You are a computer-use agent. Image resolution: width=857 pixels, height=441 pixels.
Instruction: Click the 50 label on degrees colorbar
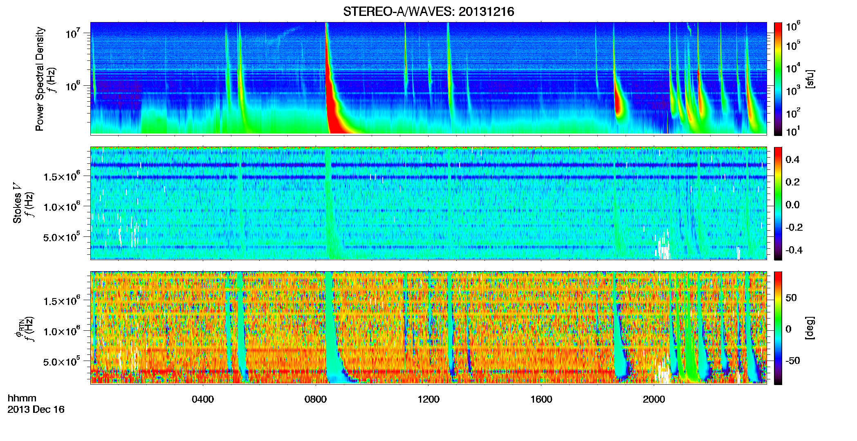791,298
